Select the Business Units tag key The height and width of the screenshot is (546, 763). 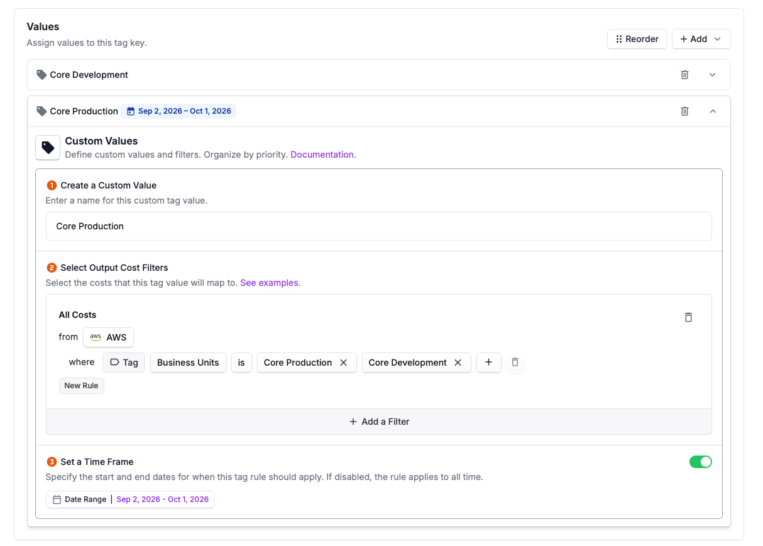coord(188,363)
